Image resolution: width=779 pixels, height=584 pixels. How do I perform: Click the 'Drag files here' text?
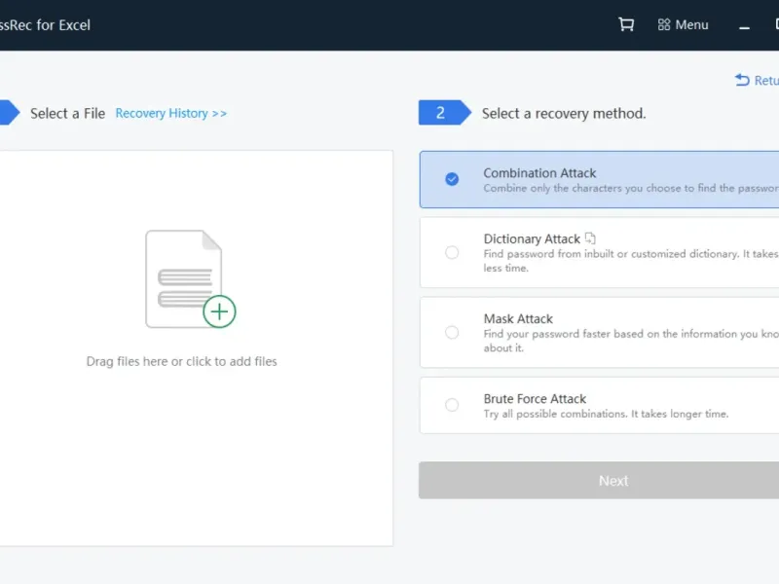coord(181,362)
